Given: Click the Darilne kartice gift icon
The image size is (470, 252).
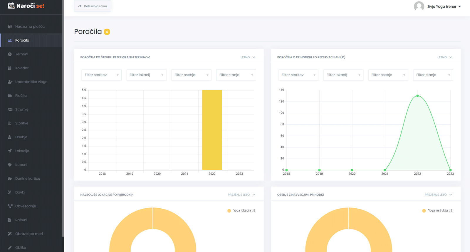Looking at the screenshot, I should (x=10, y=178).
